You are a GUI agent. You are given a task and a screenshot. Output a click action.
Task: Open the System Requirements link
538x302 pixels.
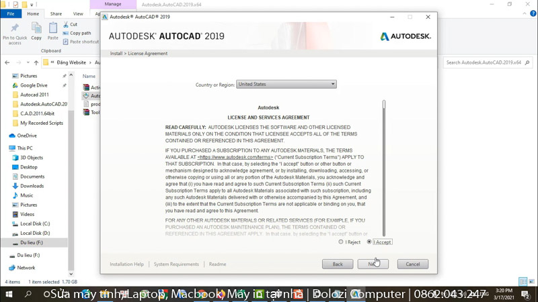point(176,264)
